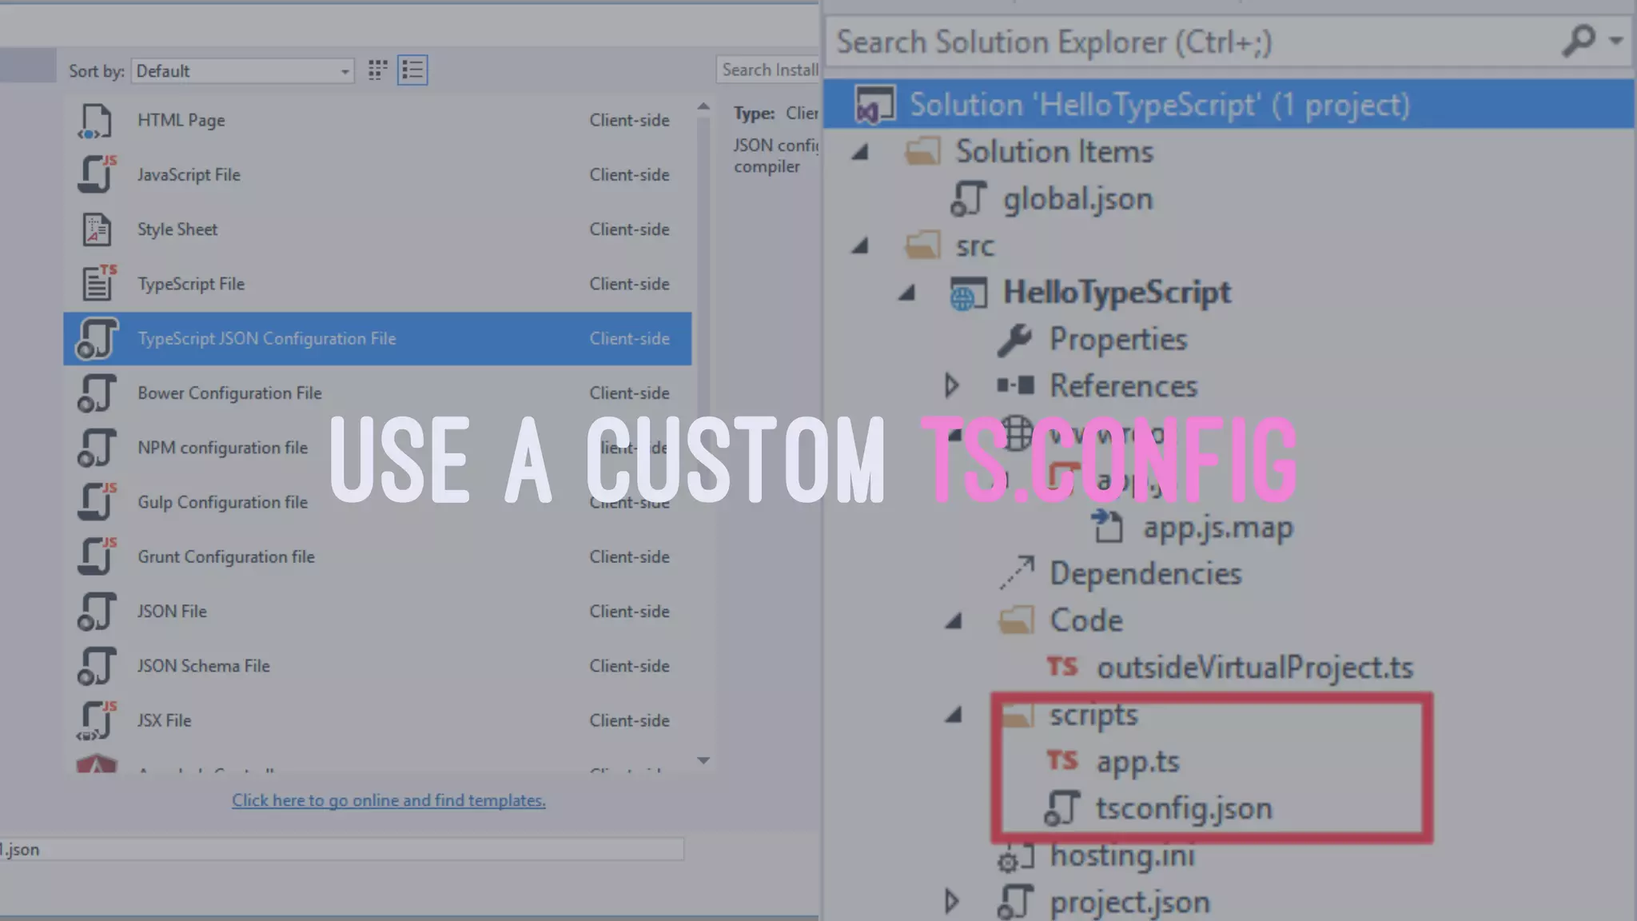Collapse the src folder node
This screenshot has height=921, width=1637.
(860, 245)
